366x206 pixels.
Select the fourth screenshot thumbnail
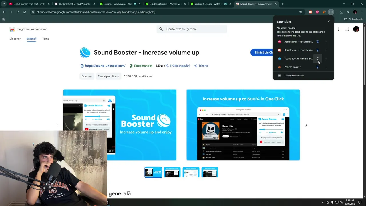[210, 172]
